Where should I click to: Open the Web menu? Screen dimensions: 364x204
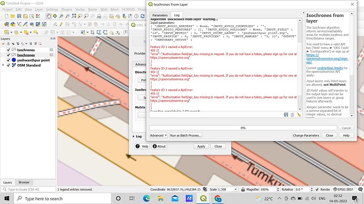(104, 9)
